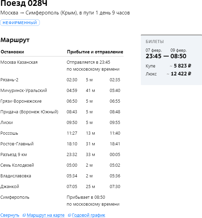202x218 pixels.
Task: Click the Джанкой stop
Action: click(x=10, y=187)
